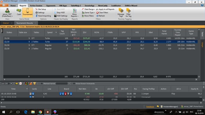This screenshot has width=205, height=115.
Task: Open HUD Settings
Action: (x=61, y=16)
